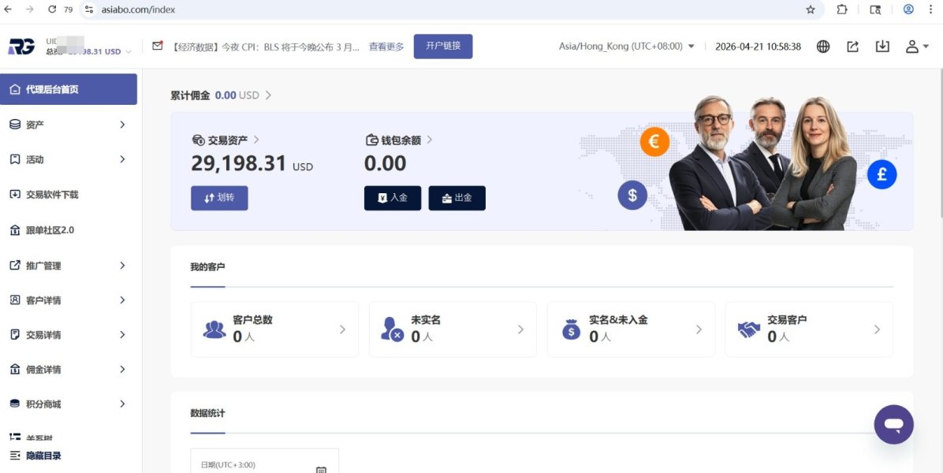This screenshot has width=943, height=473.
Task: Expand the 交易详情 sidebar menu
Action: [x=69, y=335]
